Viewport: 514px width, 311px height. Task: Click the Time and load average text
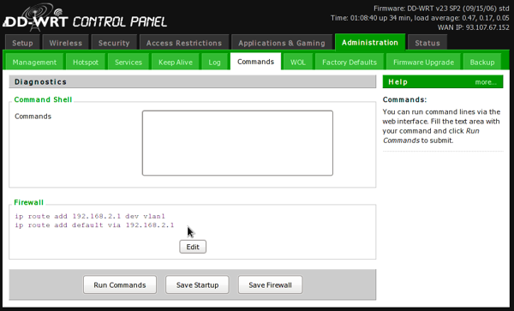point(420,18)
